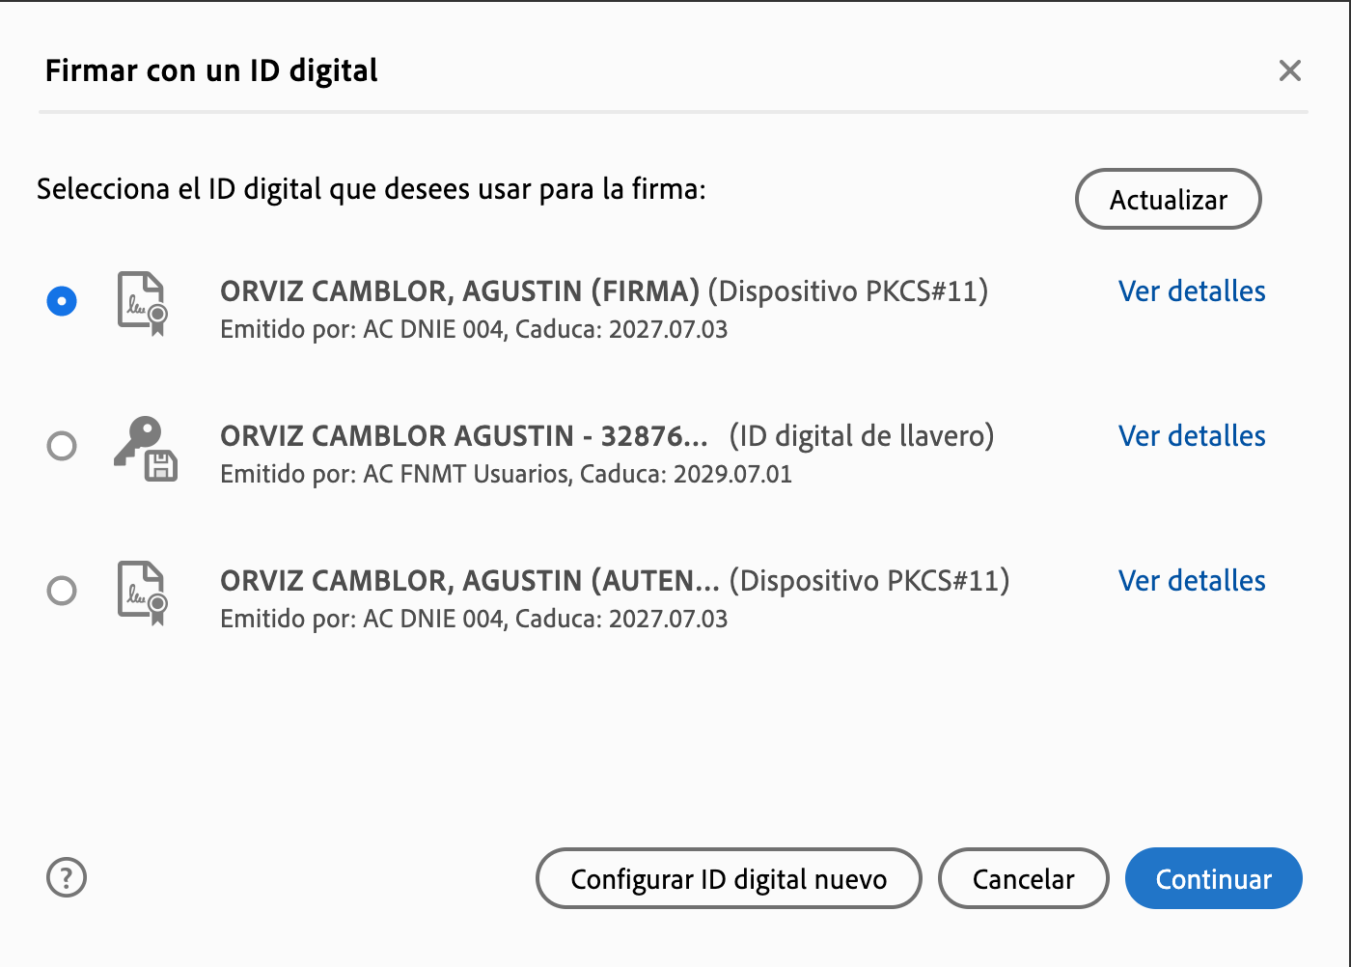The image size is (1351, 967).
Task: Click the certificate icon beside the AUTEN ID
Action: pos(143,593)
